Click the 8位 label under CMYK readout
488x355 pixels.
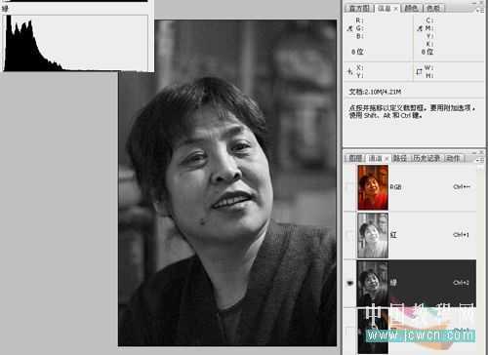pyautogui.click(x=427, y=52)
